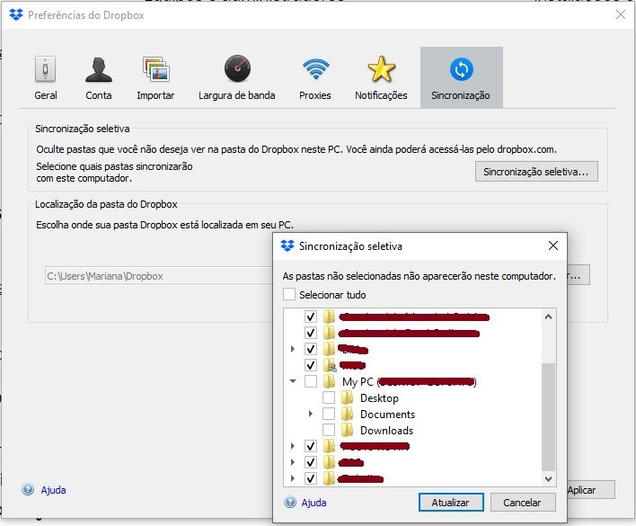Screen dimensions: 636x526
Task: Select Documents folder name
Action: click(387, 414)
